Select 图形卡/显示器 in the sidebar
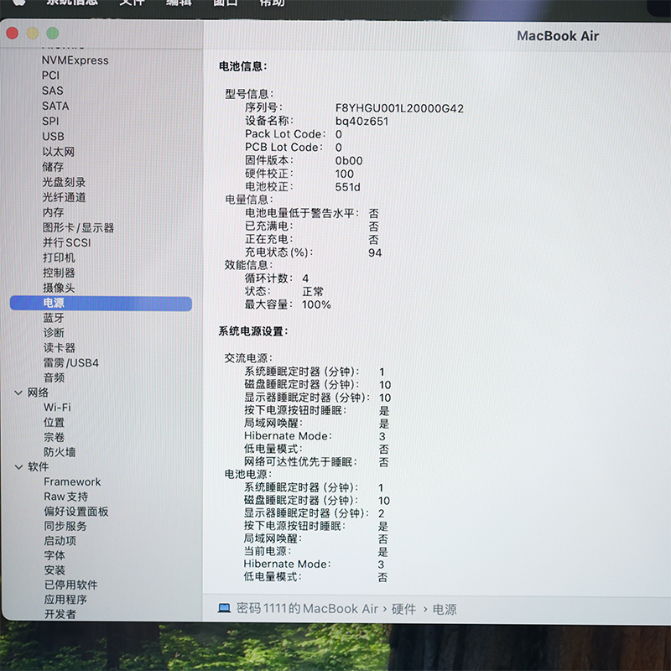The height and width of the screenshot is (671, 671). 78,227
